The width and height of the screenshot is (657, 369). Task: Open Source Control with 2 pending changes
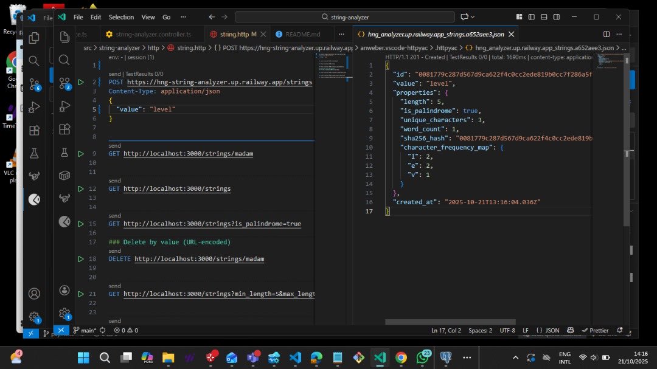64,83
